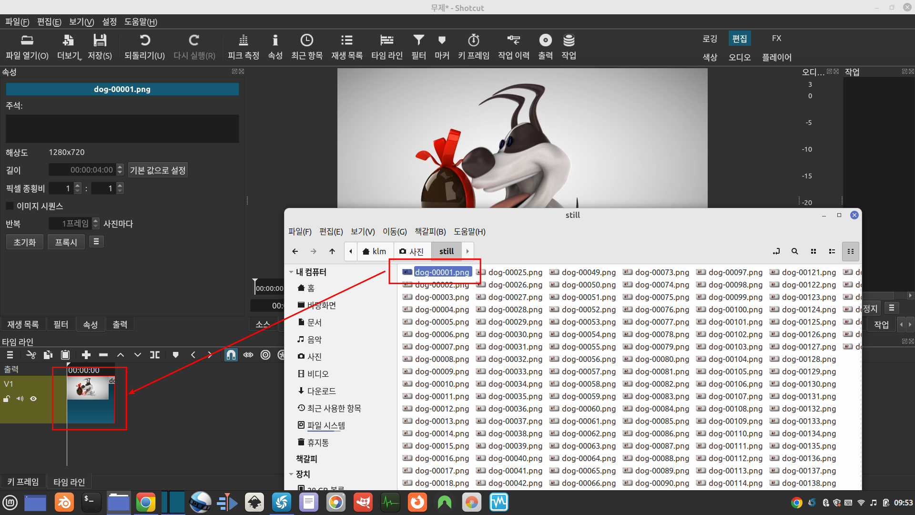Toggle the timeline snapping magnet
Image resolution: width=915 pixels, height=515 pixels.
[231, 355]
